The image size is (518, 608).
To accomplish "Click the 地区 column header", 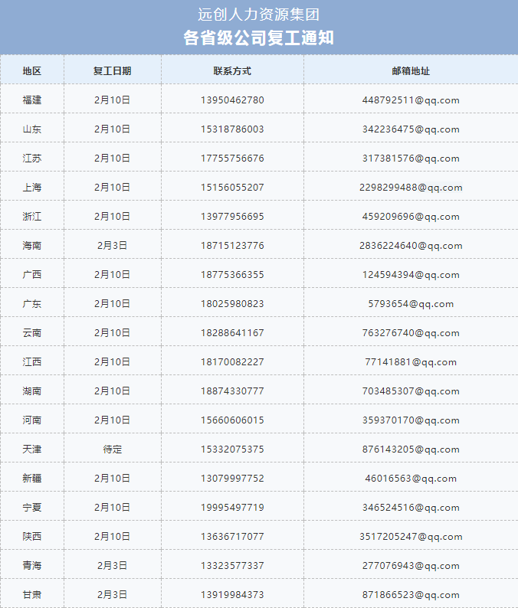I will click(32, 70).
